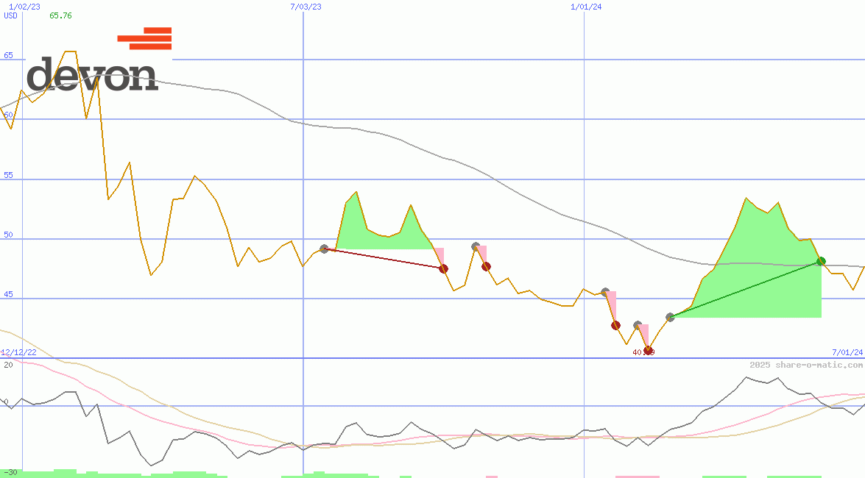Image resolution: width=865 pixels, height=478 pixels.
Task: Click the gray entry marker near the 7/03/23 gridline
Action: click(324, 249)
